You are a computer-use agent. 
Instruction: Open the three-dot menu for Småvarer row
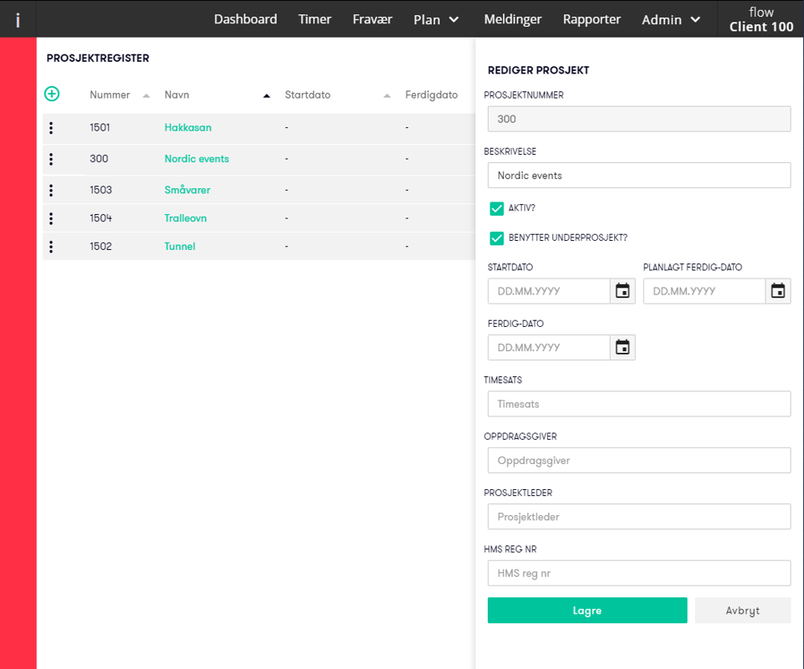click(51, 190)
